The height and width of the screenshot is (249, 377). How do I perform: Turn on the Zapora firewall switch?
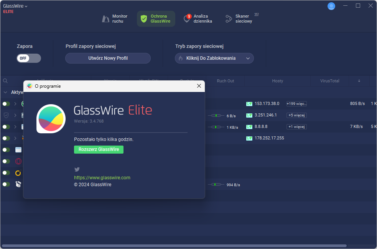[29, 58]
